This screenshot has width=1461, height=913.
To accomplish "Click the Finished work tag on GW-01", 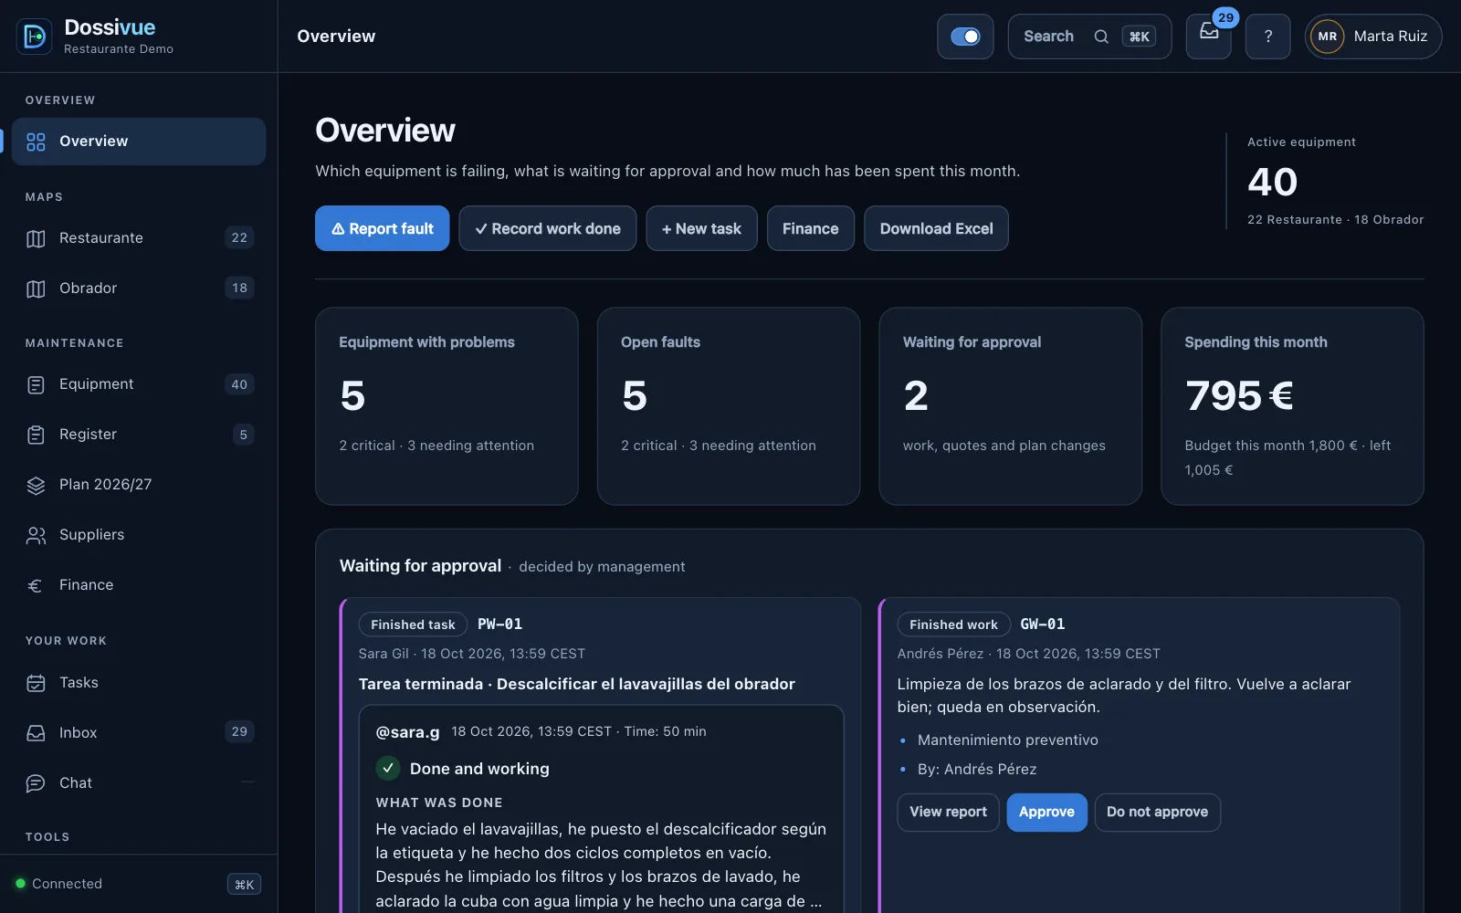I will (x=954, y=624).
